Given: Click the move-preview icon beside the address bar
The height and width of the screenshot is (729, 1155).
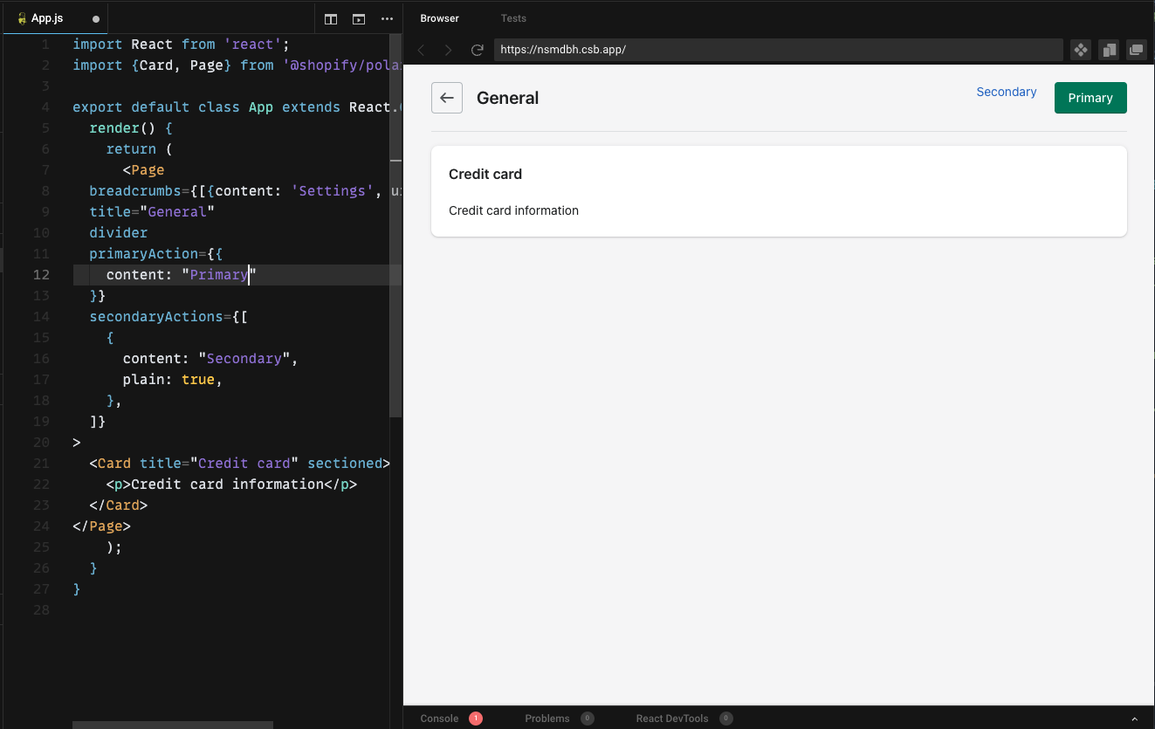Looking at the screenshot, I should coord(1081,50).
